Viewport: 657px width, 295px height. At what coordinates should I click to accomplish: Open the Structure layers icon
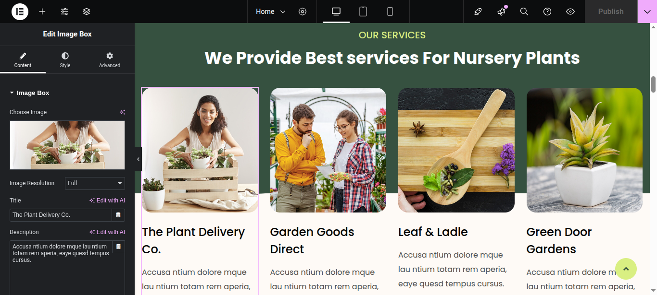coord(87,12)
